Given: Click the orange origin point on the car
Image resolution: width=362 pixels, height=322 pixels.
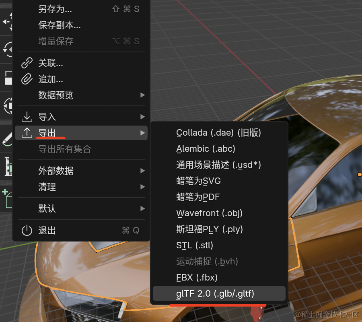Looking at the screenshot, I should click(x=360, y=174).
